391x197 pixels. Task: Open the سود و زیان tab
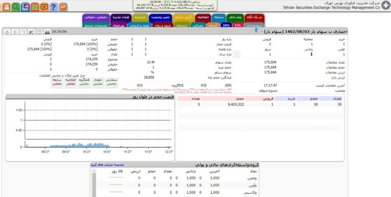[163, 25]
